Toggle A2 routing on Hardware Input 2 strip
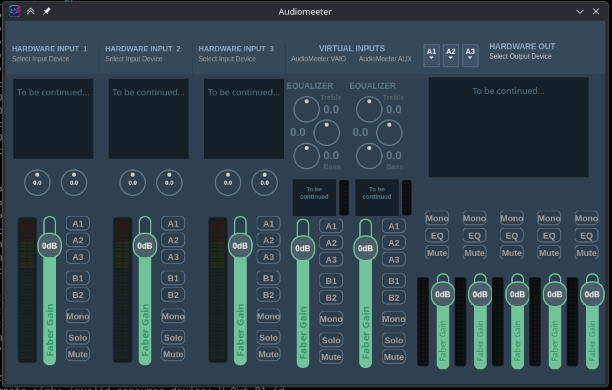The width and height of the screenshot is (612, 390). 173,240
